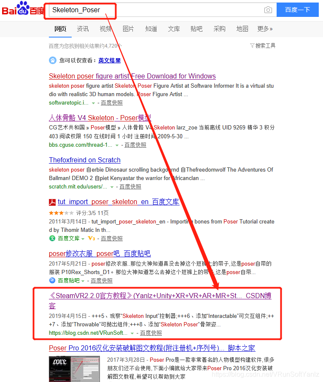This screenshot has width=323, height=382.
Task: Click https://blog.csdn.net/VRunSoft... green URL
Action: 88,333
